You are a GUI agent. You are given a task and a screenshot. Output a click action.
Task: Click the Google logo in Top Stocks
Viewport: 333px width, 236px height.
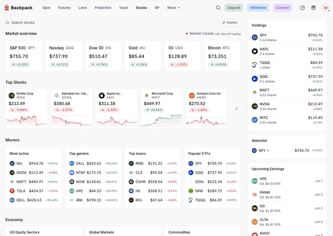(57, 95)
